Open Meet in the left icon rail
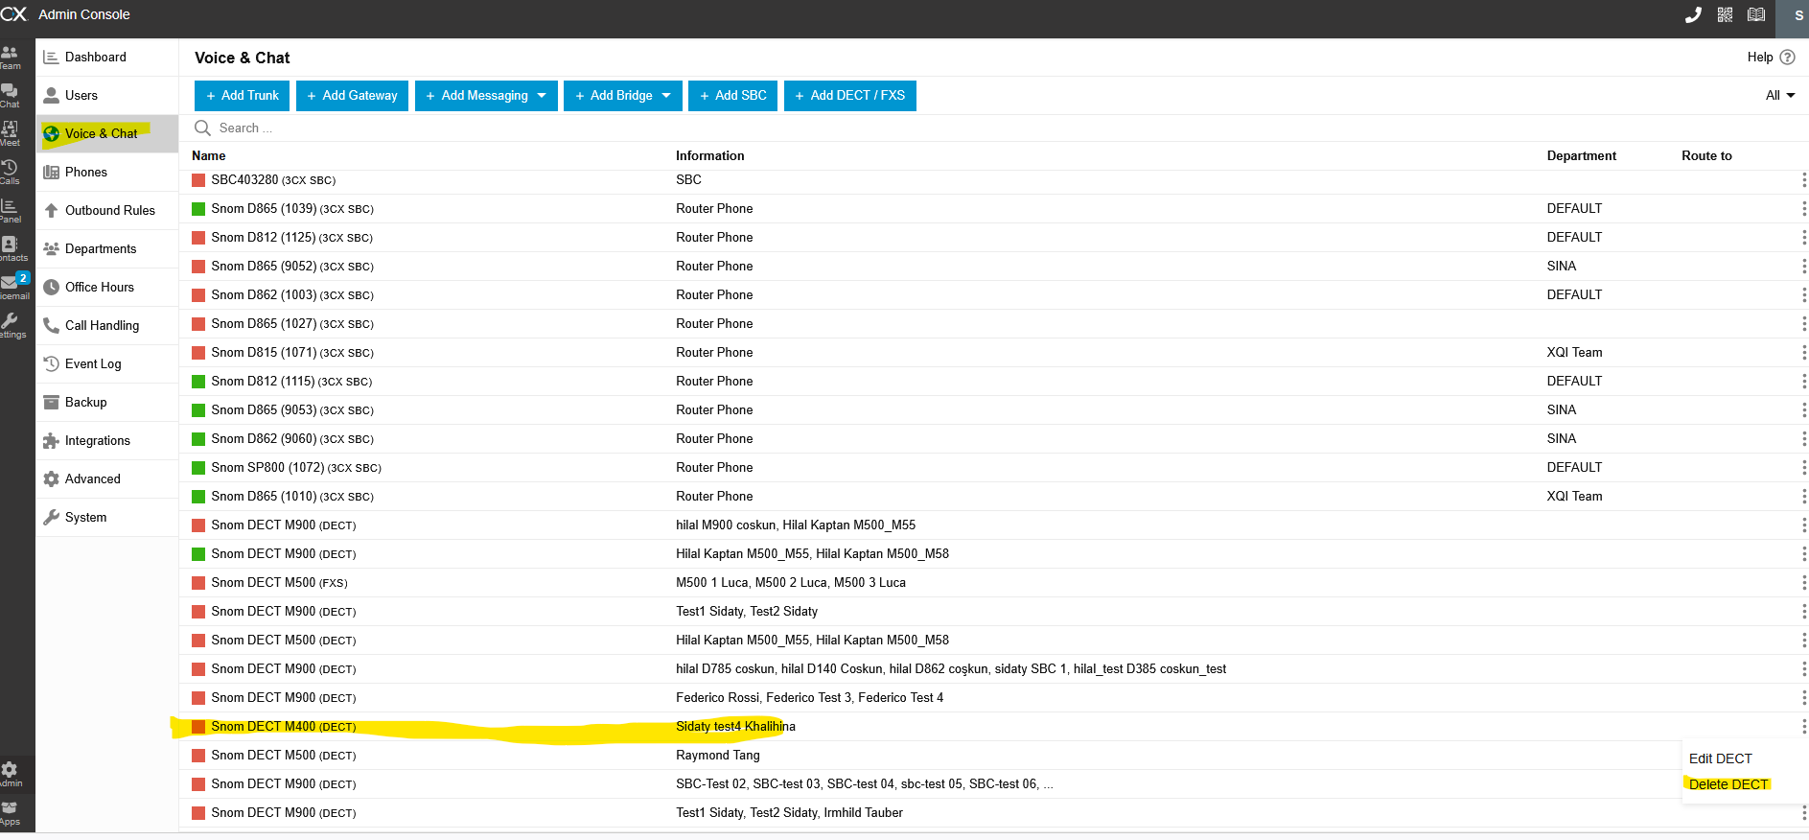 coord(10,134)
